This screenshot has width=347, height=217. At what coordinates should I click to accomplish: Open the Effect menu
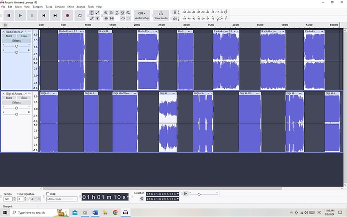coord(70,7)
